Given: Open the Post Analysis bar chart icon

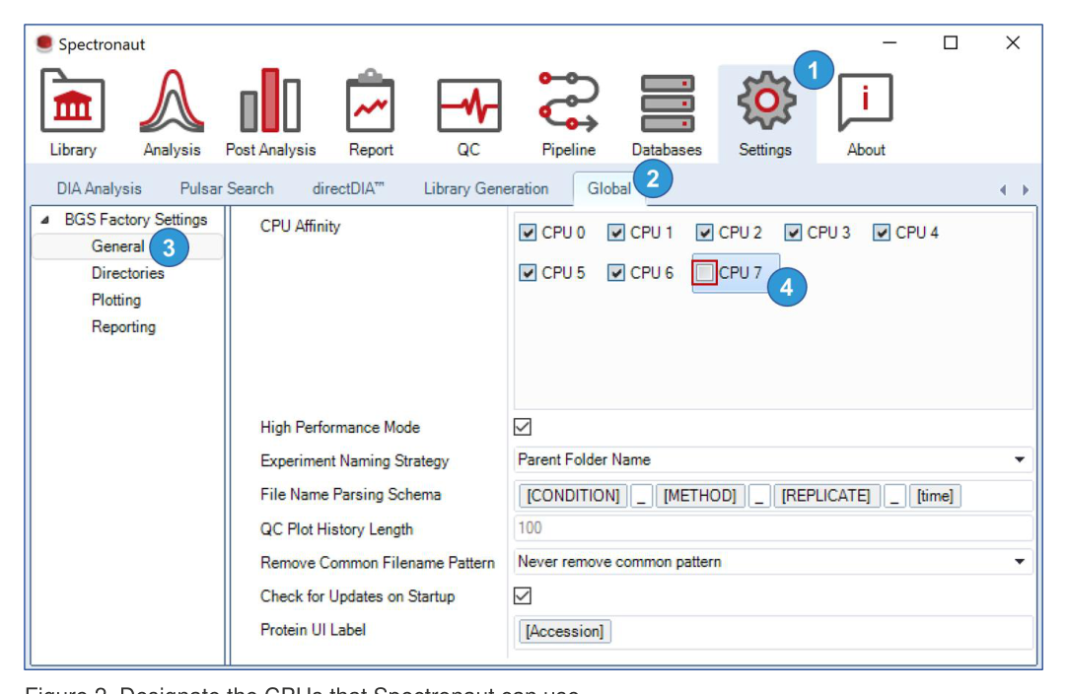Looking at the screenshot, I should click(270, 101).
